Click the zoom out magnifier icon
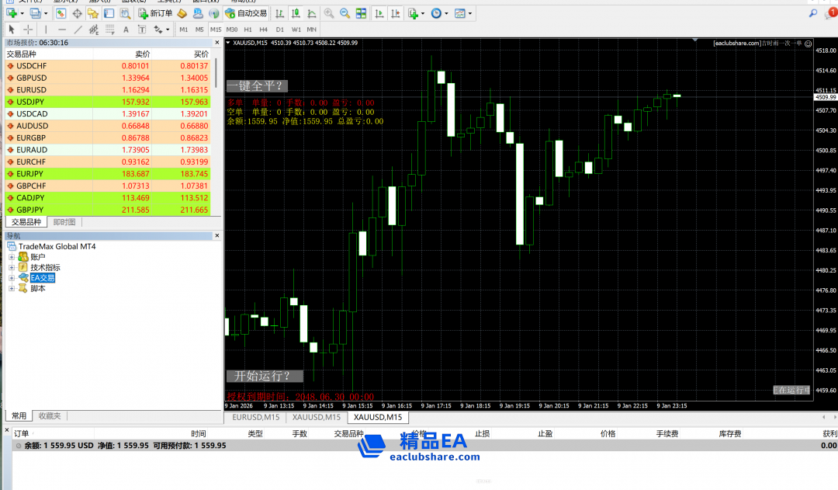 345,13
